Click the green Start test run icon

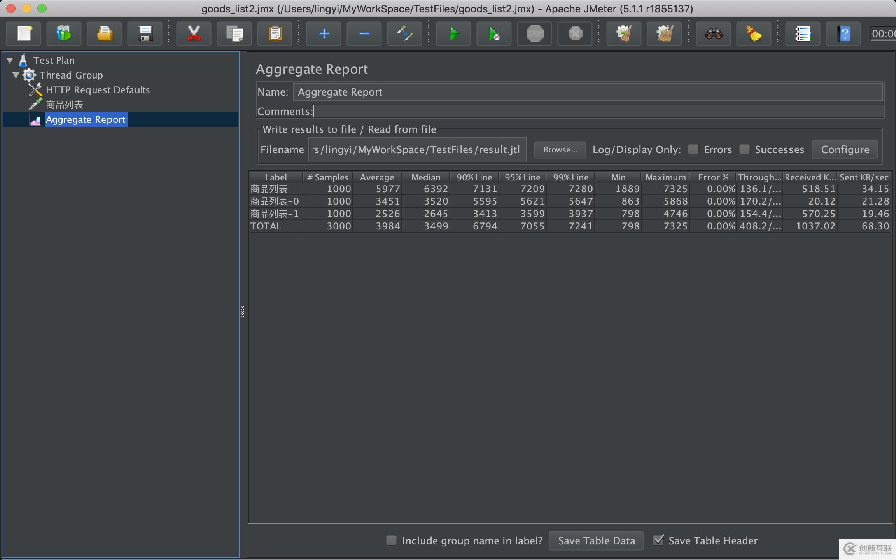(x=453, y=34)
